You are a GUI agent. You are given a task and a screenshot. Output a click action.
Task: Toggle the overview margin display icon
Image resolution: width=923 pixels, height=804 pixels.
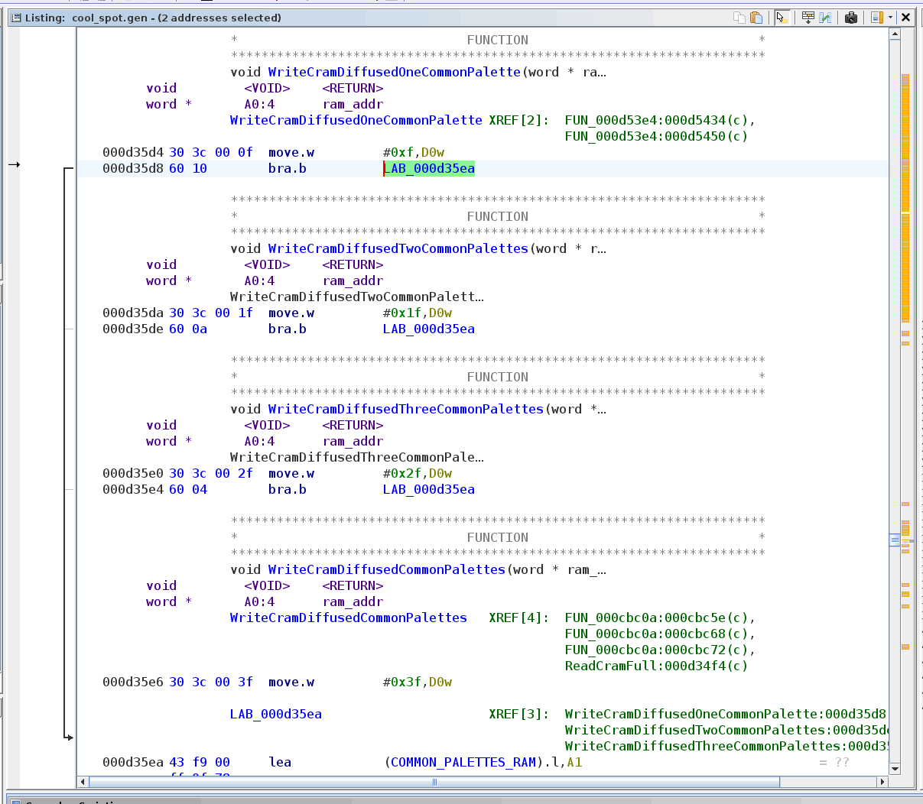coord(876,18)
